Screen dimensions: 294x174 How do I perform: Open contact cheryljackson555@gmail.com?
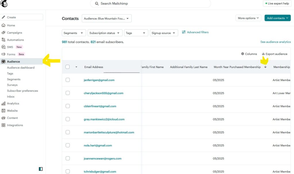[x=103, y=93]
